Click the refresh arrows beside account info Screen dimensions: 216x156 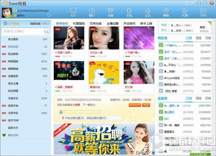[49, 15]
